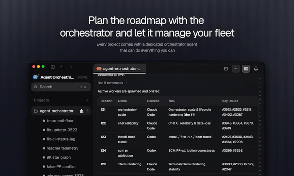
Task: Click Install / first-run / boot funnel task
Action: tap(190, 137)
